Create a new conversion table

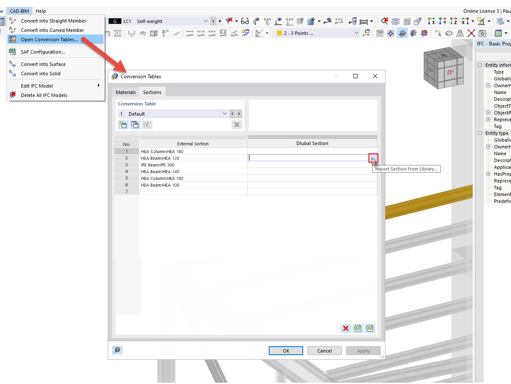point(123,125)
